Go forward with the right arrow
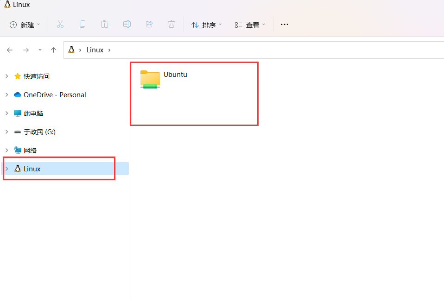Image resolution: width=444 pixels, height=301 pixels. [26, 50]
